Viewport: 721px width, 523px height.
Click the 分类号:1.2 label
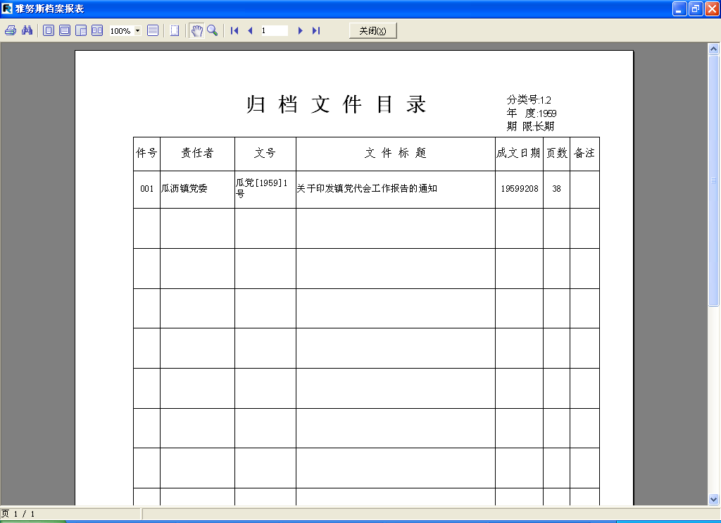(x=529, y=100)
